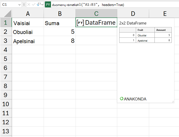
Task: Select row 2 header
Action: pos(6,32)
